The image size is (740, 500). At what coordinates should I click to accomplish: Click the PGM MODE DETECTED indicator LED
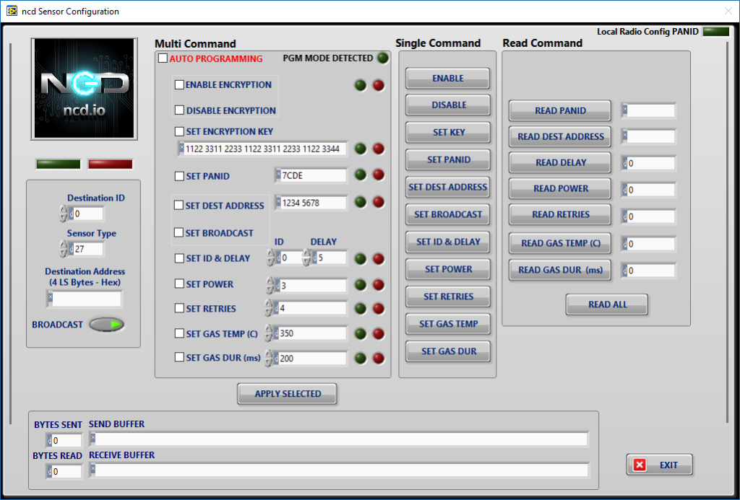[382, 58]
